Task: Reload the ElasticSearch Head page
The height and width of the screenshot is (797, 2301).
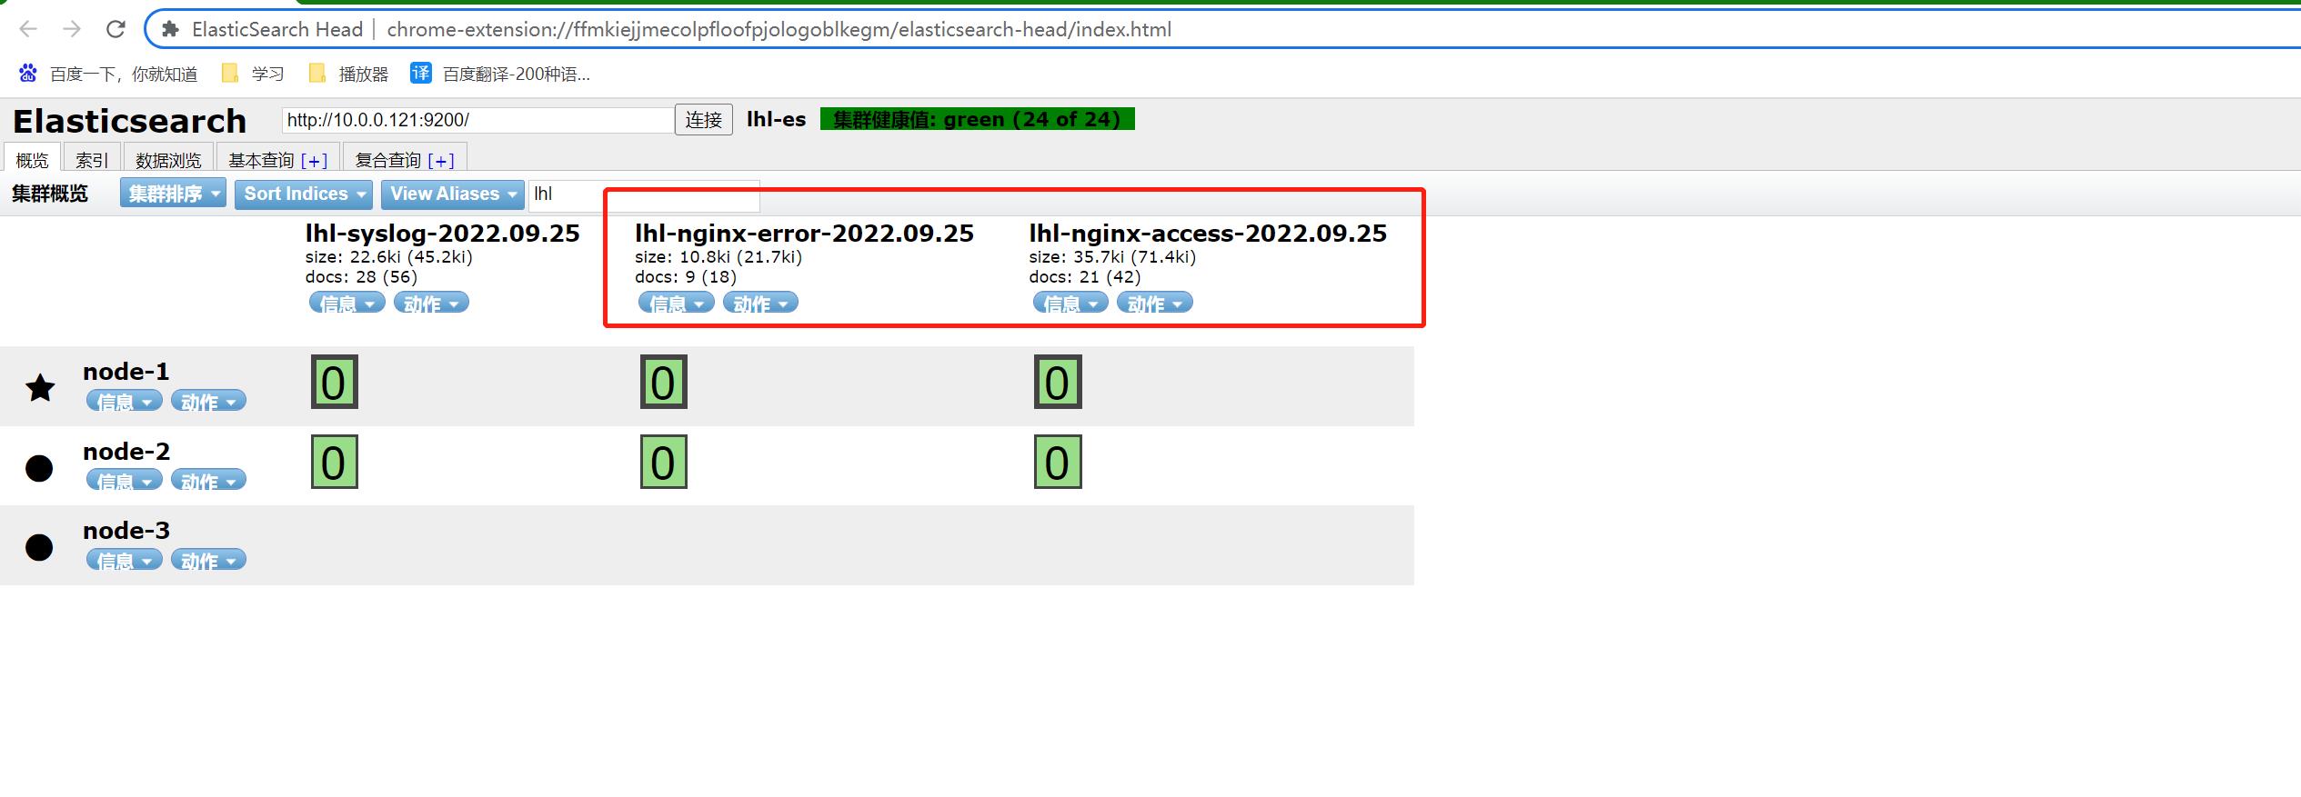Action: [x=116, y=29]
